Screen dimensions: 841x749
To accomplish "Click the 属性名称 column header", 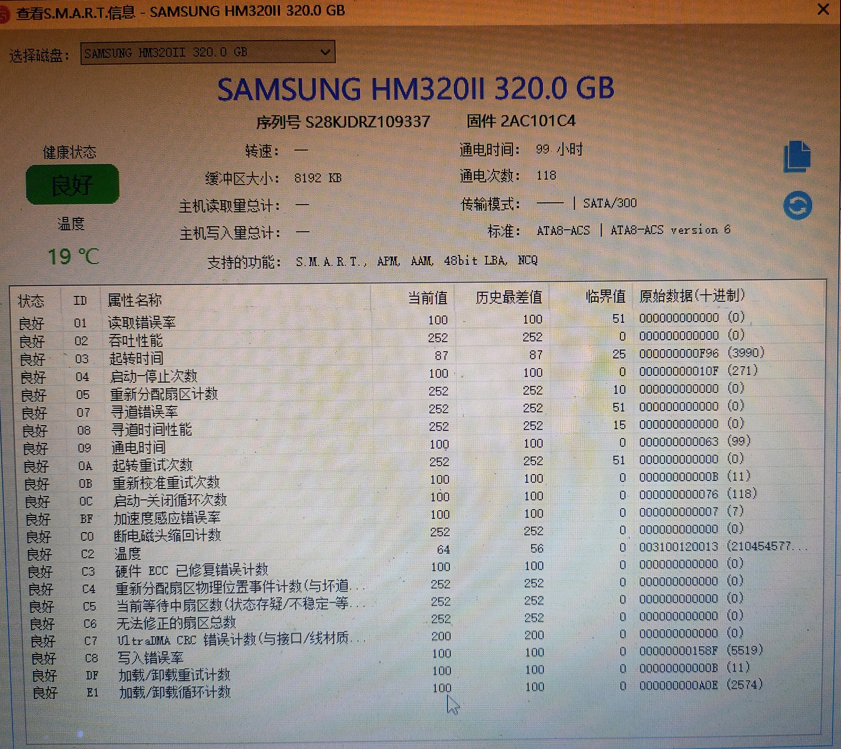I will 135,301.
